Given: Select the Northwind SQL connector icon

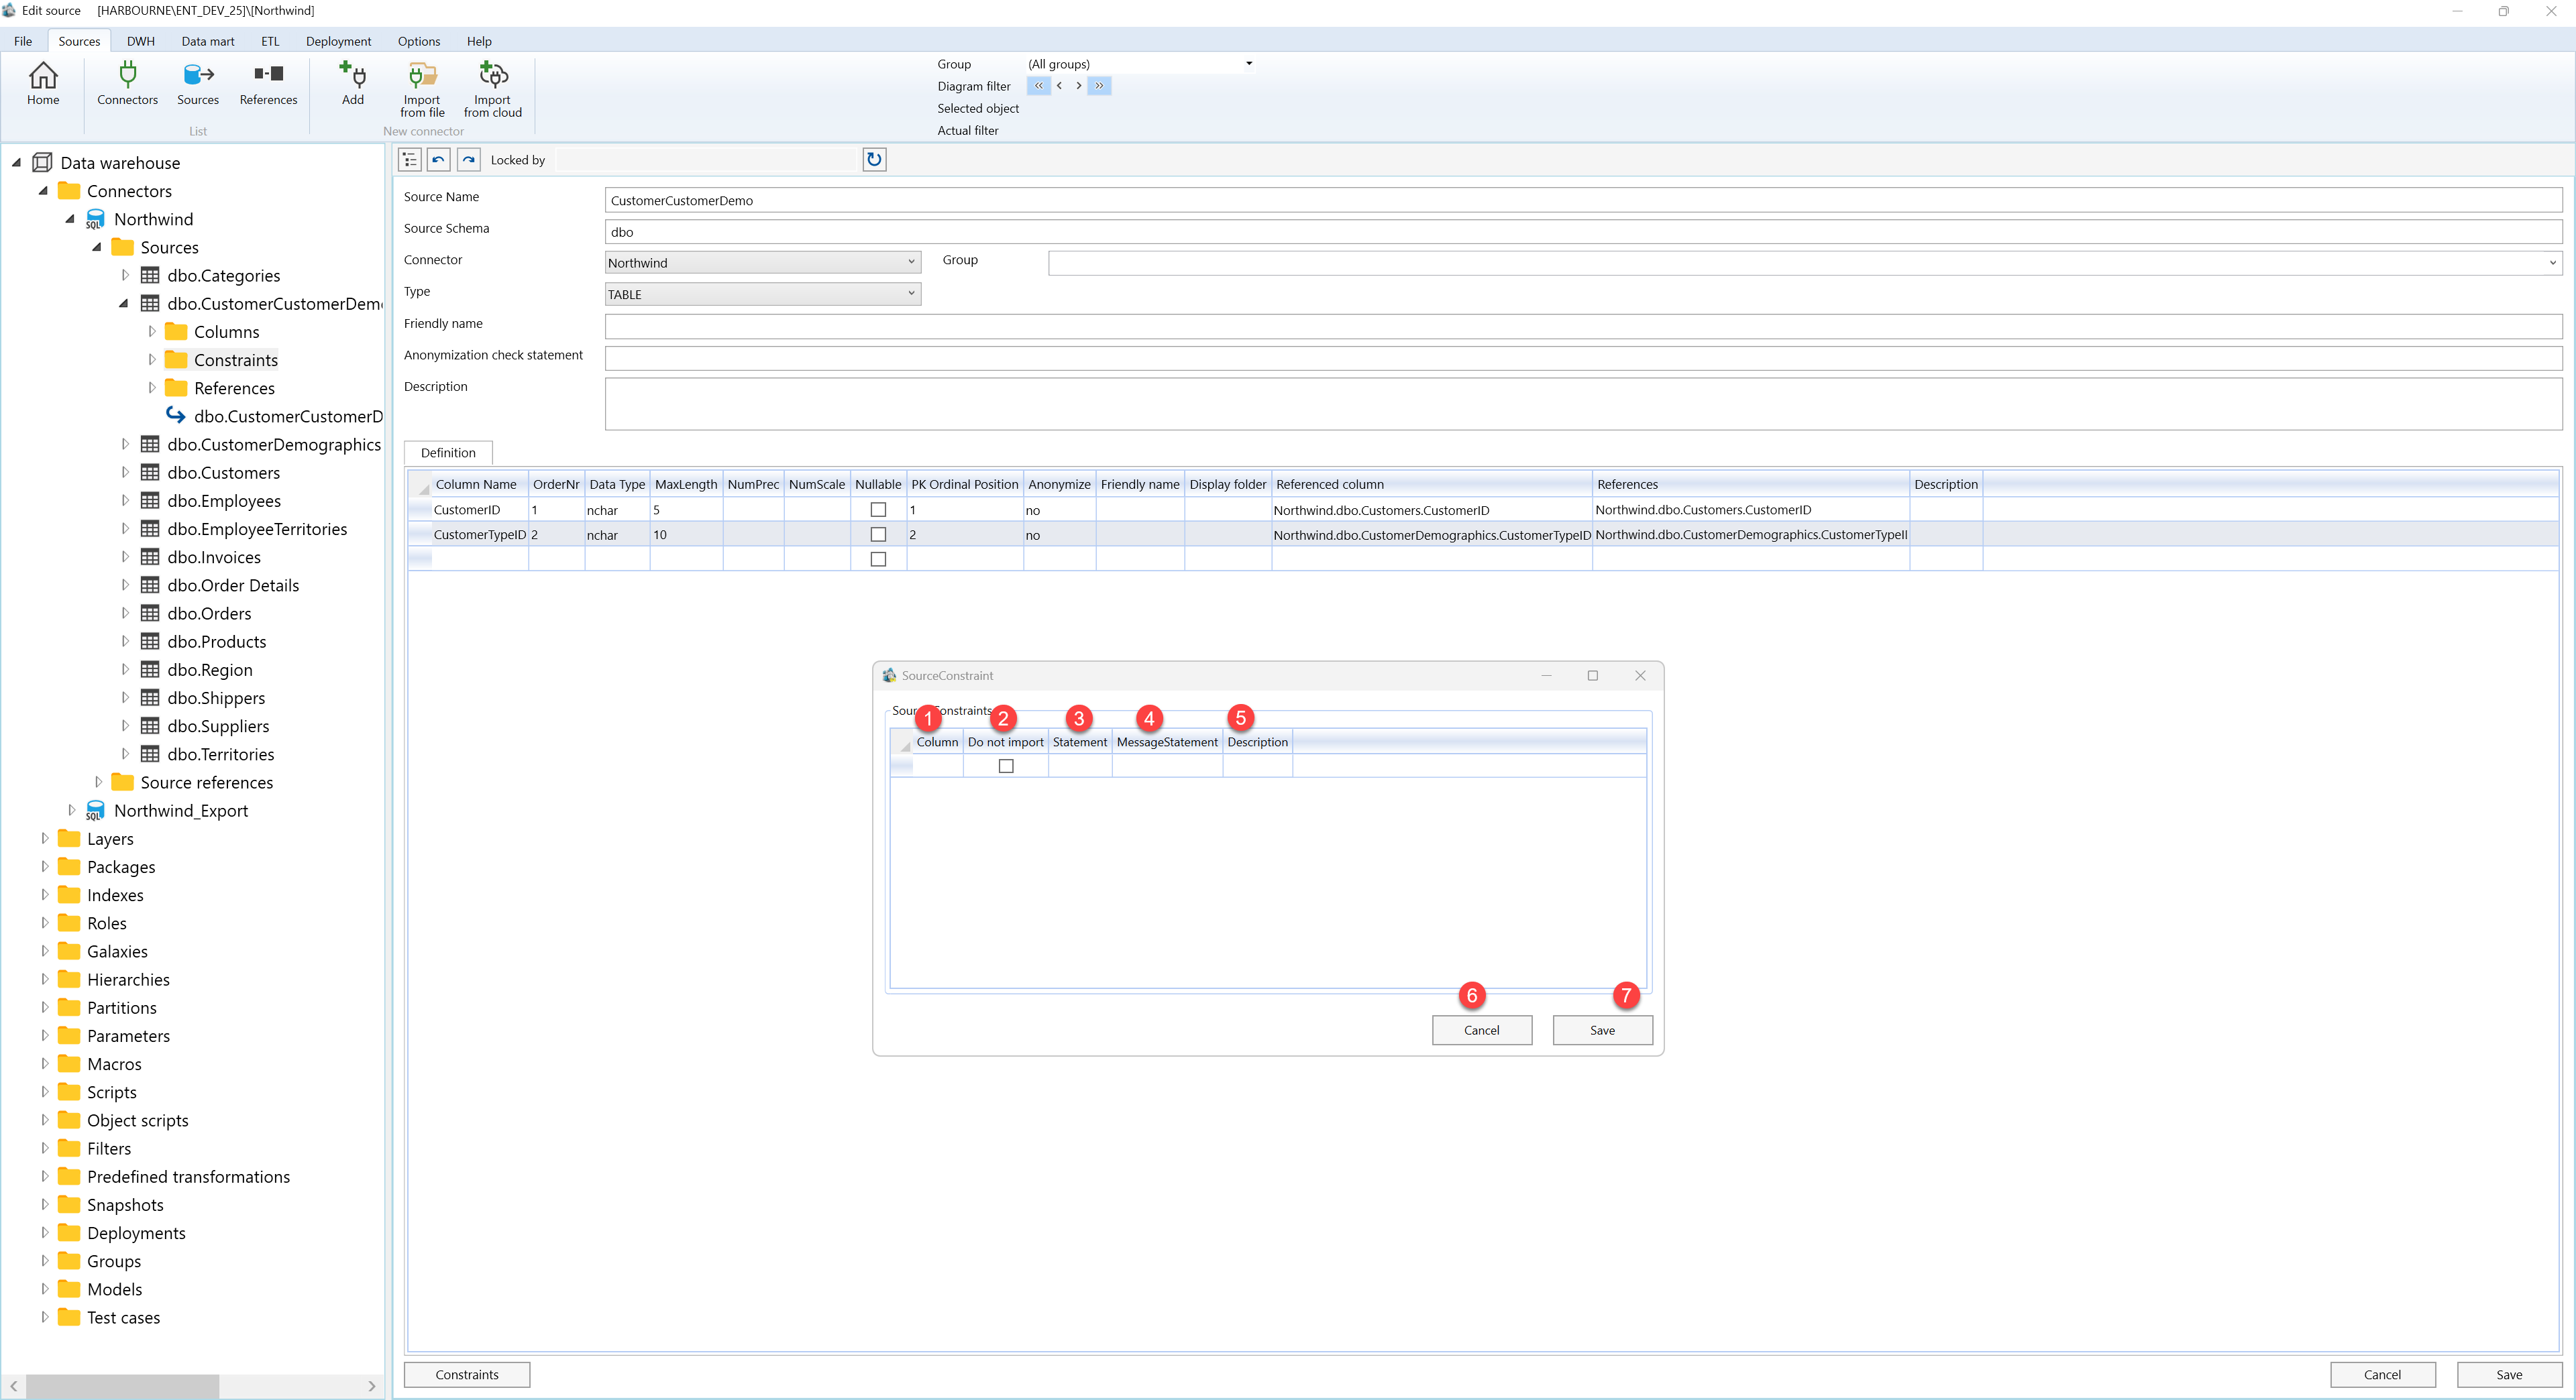Looking at the screenshot, I should [95, 219].
